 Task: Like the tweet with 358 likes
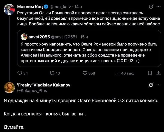point(85,73)
